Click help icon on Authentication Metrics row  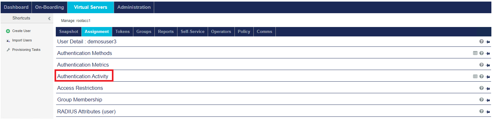point(481,65)
